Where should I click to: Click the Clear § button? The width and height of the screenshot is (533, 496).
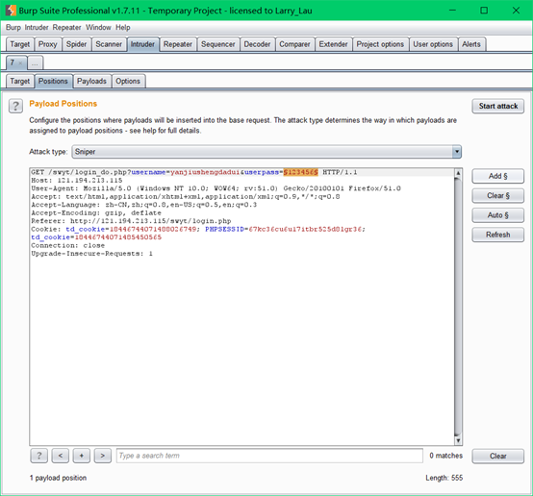[x=498, y=196]
